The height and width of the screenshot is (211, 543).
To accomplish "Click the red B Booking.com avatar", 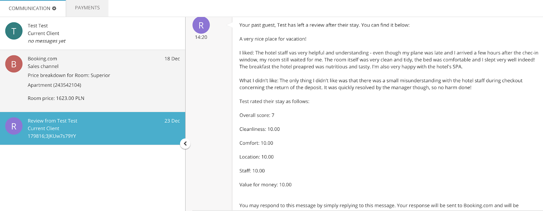I will coord(14,64).
